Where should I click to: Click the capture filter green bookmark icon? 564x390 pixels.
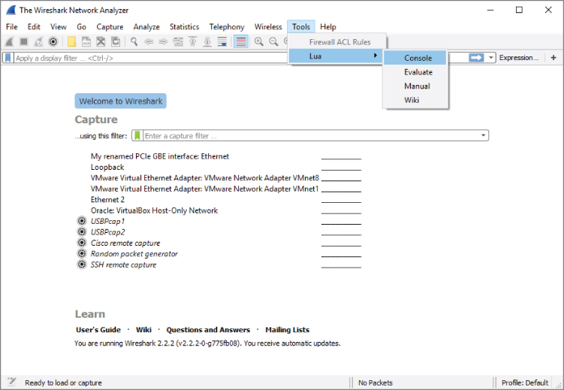point(137,136)
